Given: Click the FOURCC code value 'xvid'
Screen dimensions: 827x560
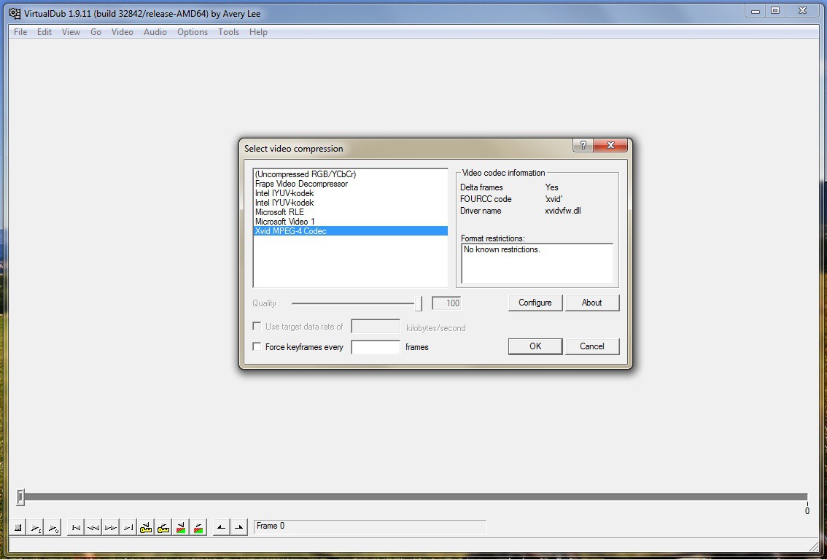Looking at the screenshot, I should click(554, 199).
